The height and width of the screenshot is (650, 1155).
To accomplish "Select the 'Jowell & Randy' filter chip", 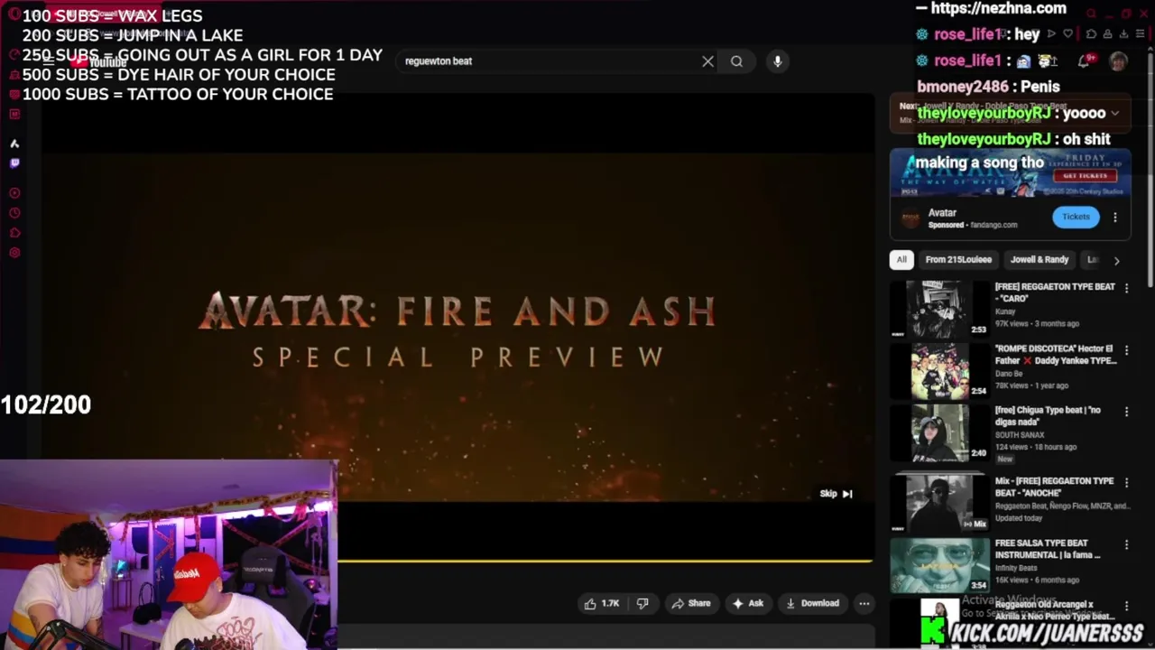I will (x=1039, y=260).
